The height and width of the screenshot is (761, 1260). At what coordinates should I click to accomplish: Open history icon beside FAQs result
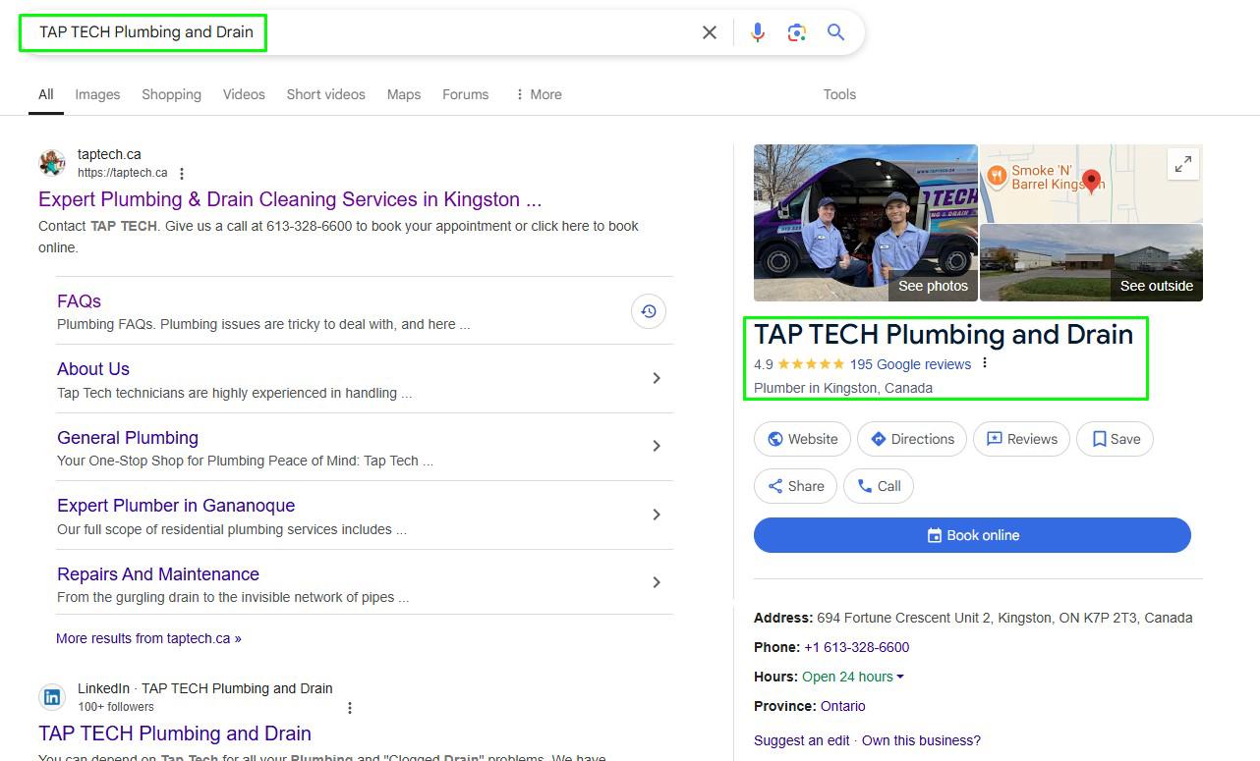click(x=649, y=311)
